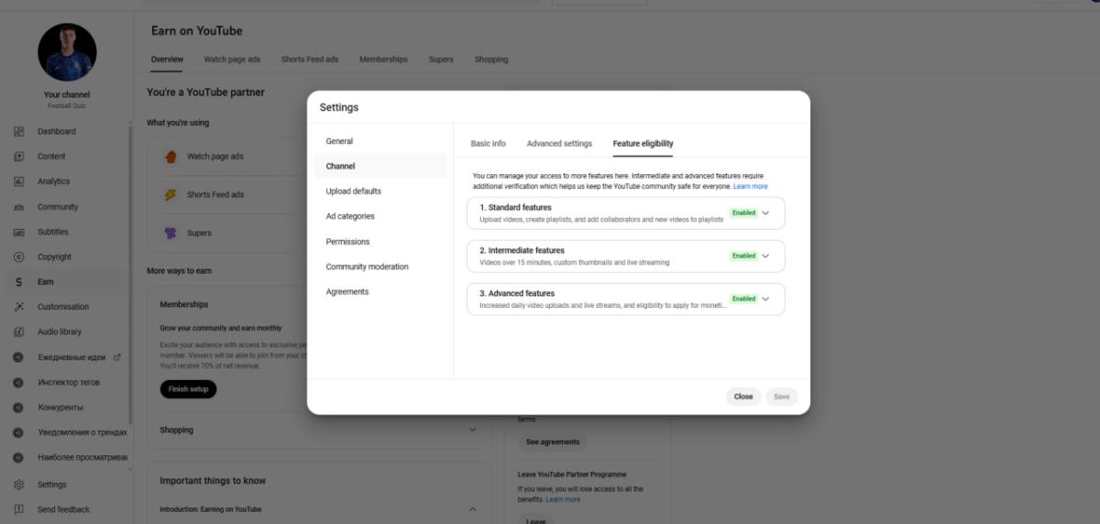This screenshot has width=1100, height=524.
Task: Click the Наиболее просматриваемые extension icon
Action: click(x=18, y=457)
